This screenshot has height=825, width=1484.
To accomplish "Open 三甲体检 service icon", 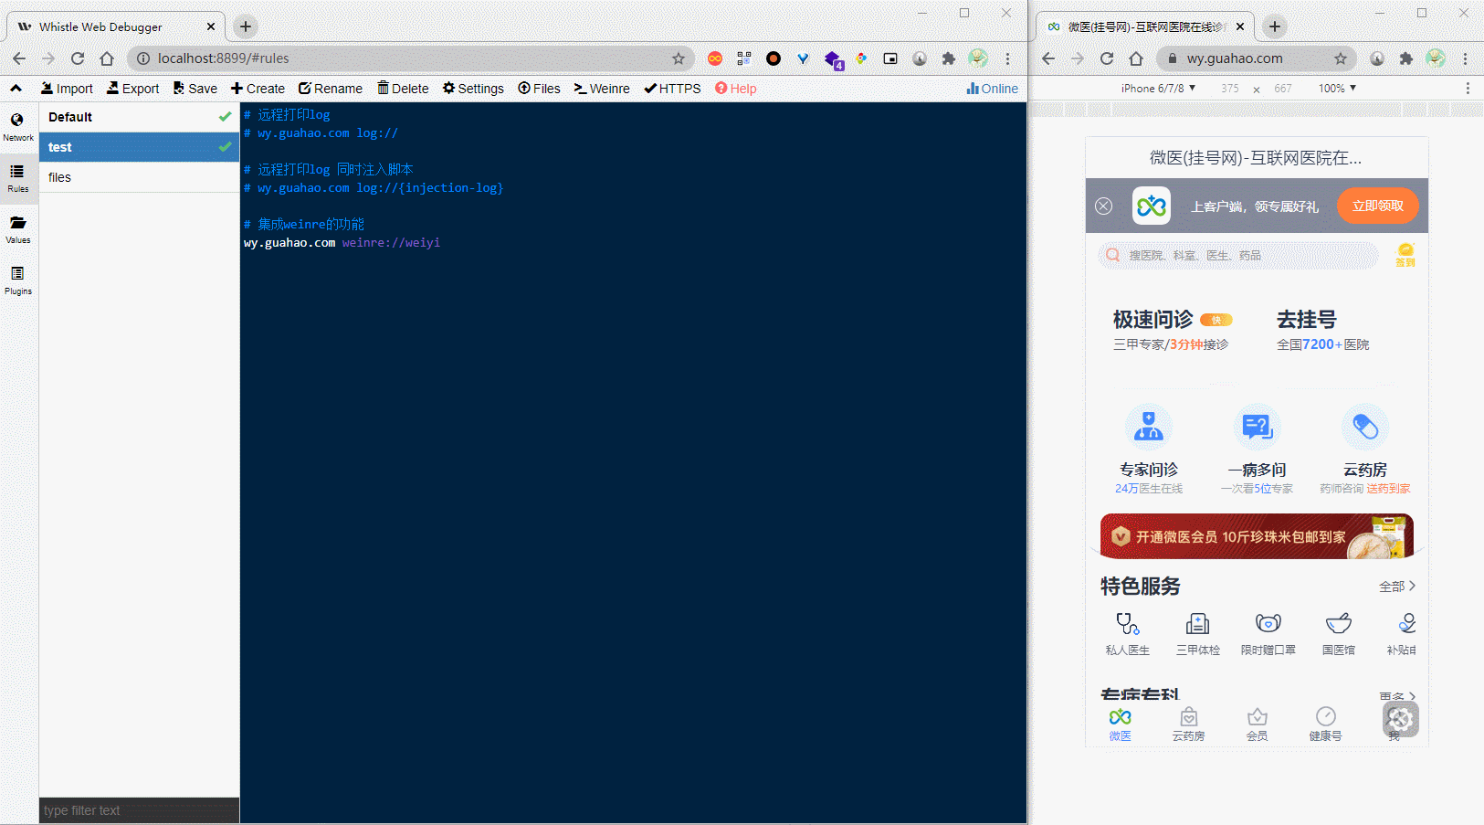I will [x=1198, y=634].
